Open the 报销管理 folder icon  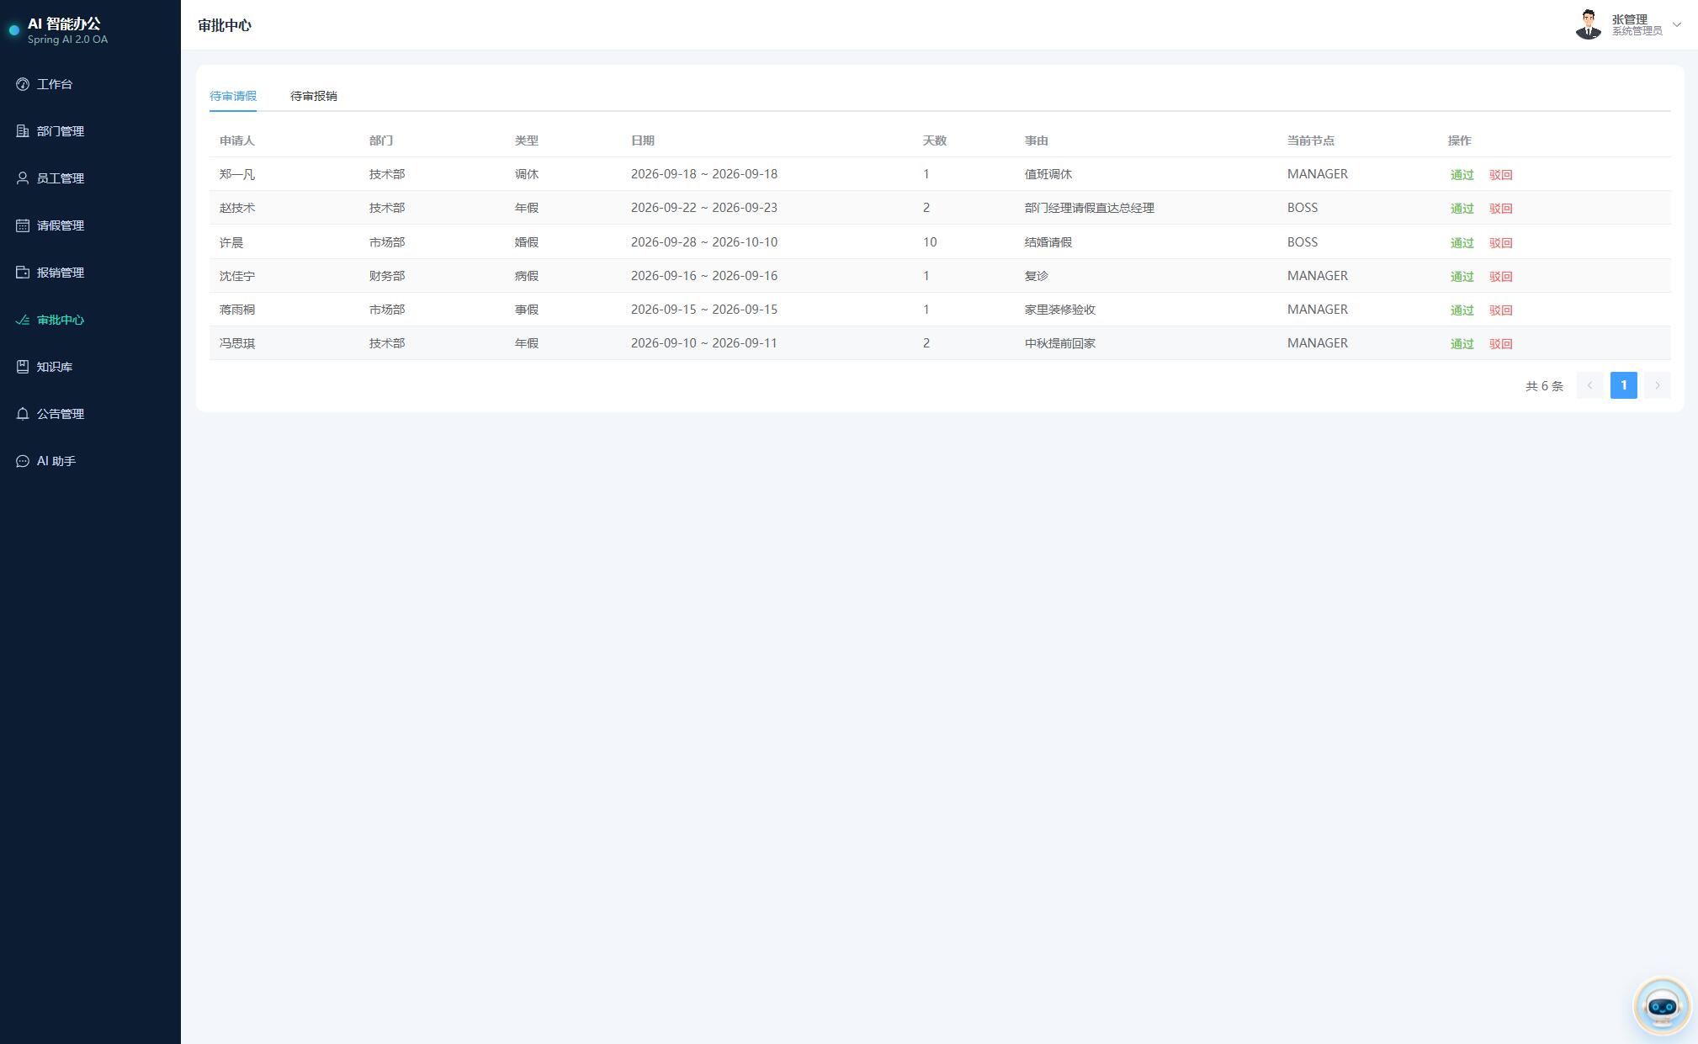click(23, 273)
